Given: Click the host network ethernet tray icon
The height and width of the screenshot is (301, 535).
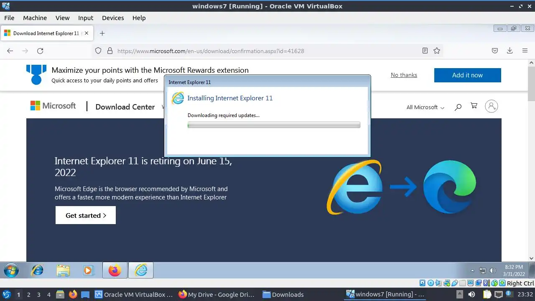Looking at the screenshot, I should click(498, 295).
